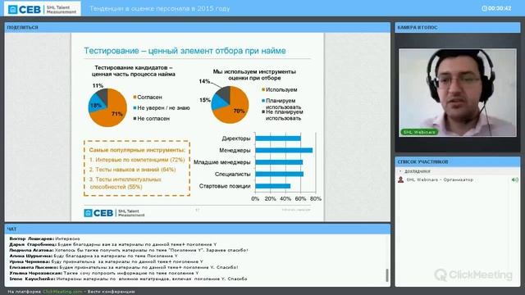Click chat message from Дарья Старобинец

(113, 244)
